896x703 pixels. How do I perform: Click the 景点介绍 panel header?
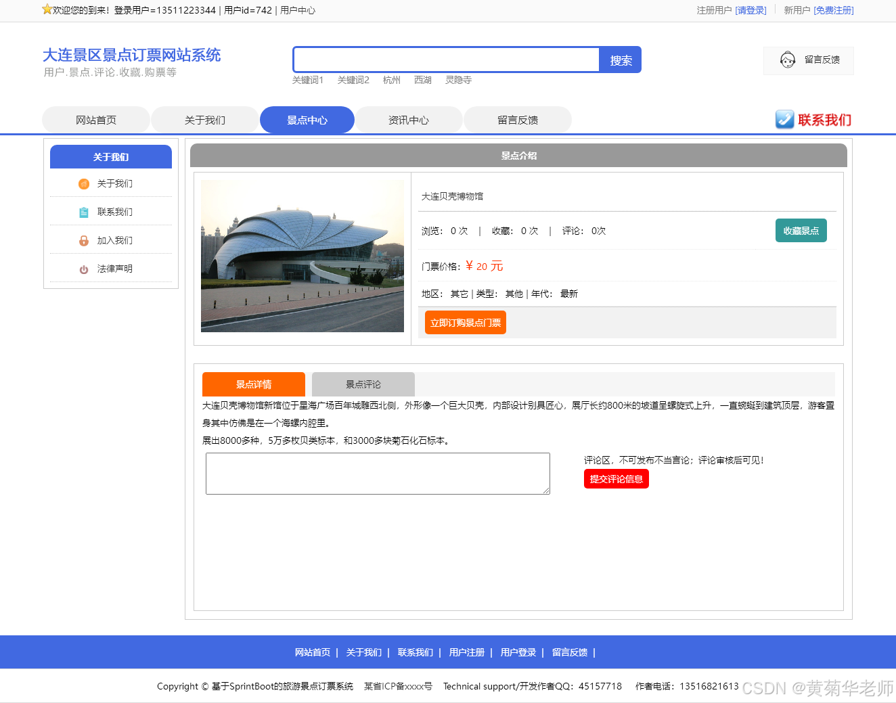coord(518,156)
